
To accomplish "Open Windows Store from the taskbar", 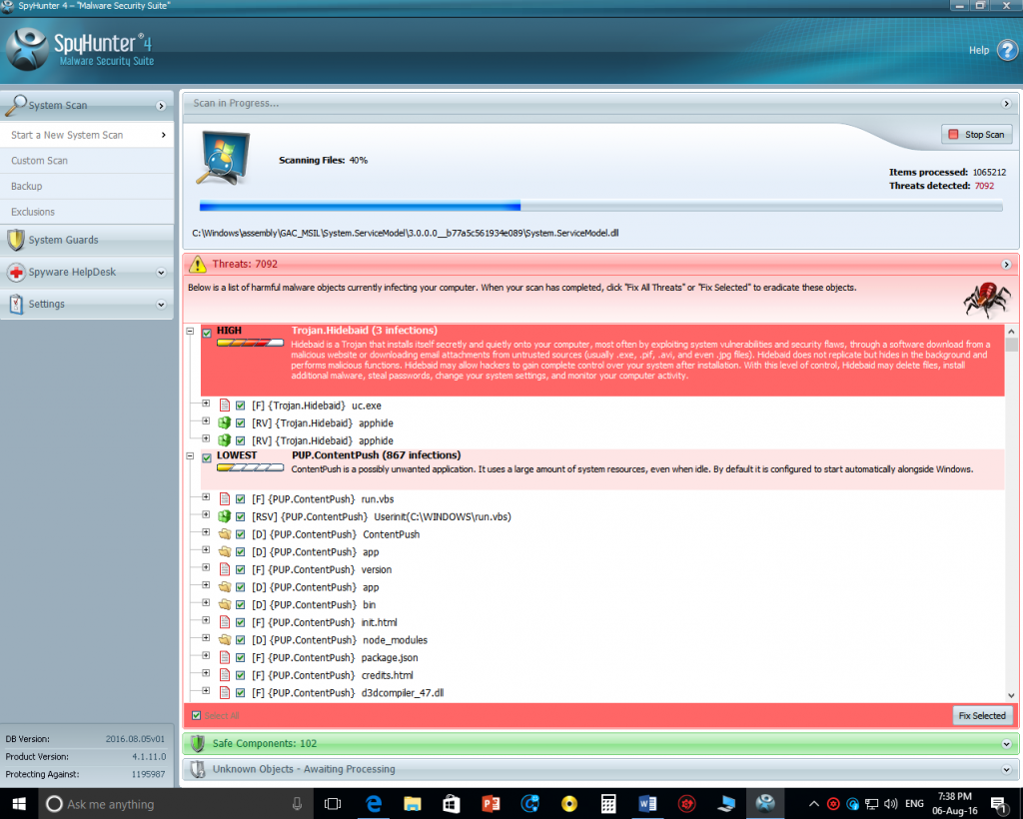I will [x=452, y=804].
